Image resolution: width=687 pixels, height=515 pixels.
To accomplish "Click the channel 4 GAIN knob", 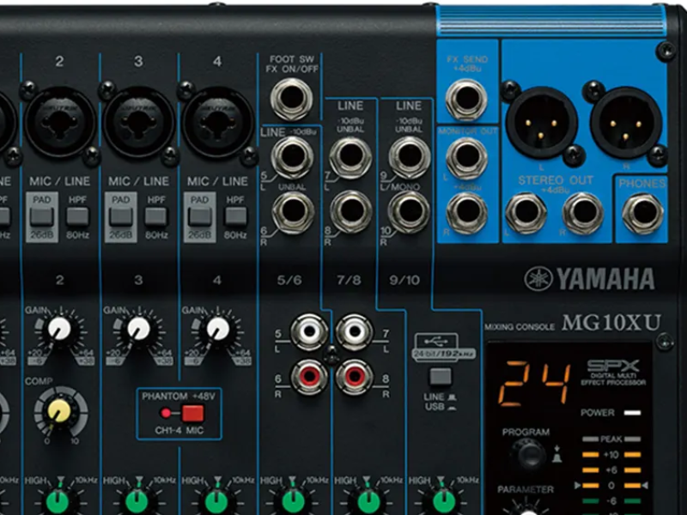I will pyautogui.click(x=218, y=329).
